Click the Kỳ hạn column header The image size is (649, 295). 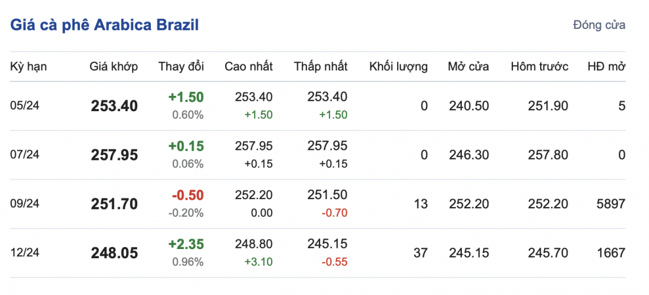(x=28, y=66)
